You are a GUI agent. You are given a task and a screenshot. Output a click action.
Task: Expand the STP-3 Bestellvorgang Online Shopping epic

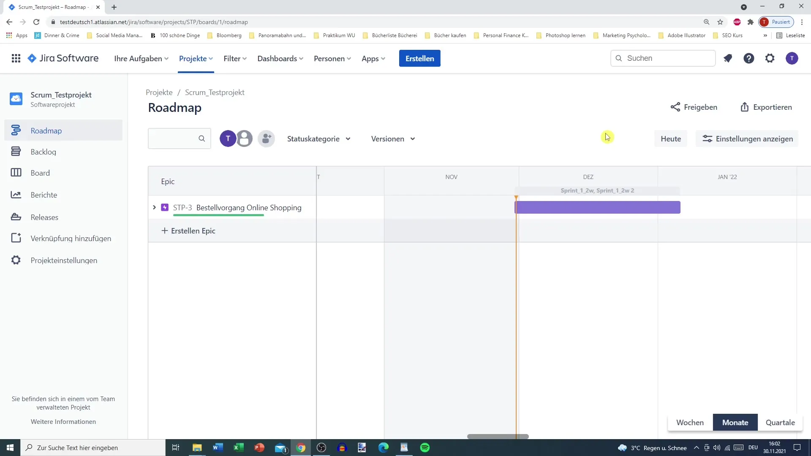tap(154, 207)
